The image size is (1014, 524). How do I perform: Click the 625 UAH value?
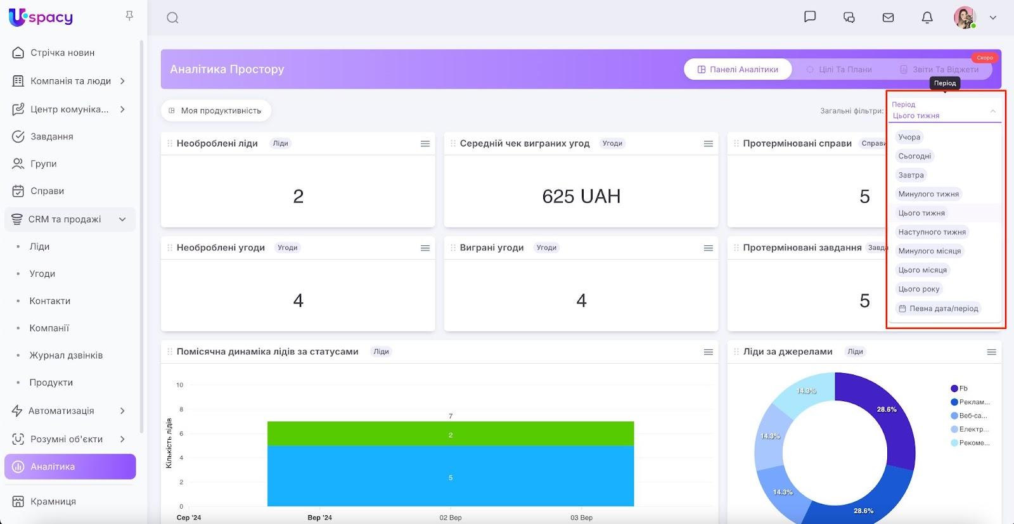pos(581,196)
